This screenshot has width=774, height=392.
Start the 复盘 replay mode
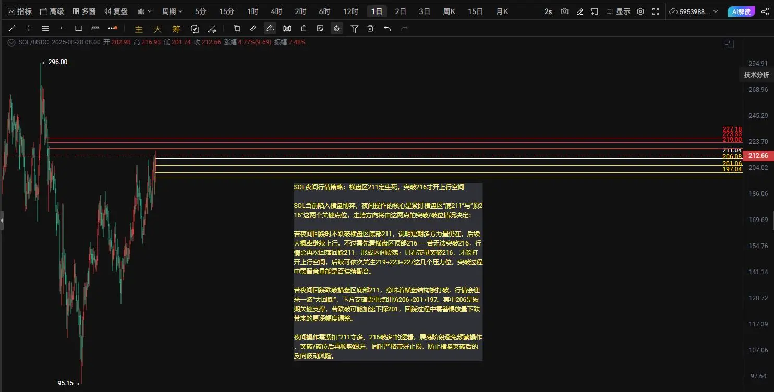[x=116, y=11]
